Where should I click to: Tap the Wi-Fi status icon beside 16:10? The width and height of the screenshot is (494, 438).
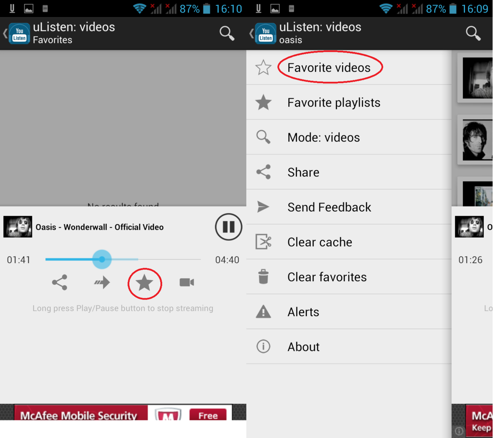[x=139, y=9]
